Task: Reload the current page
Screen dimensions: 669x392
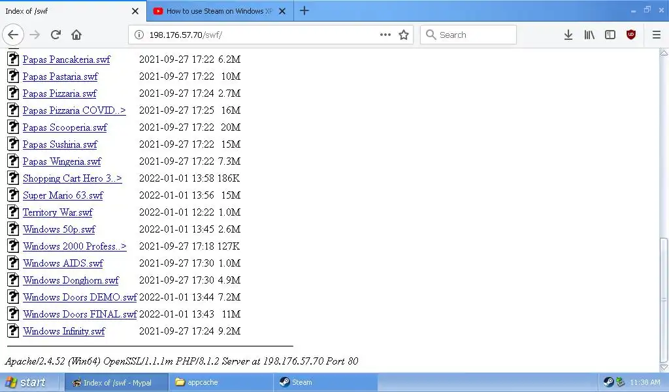Action: (56, 35)
